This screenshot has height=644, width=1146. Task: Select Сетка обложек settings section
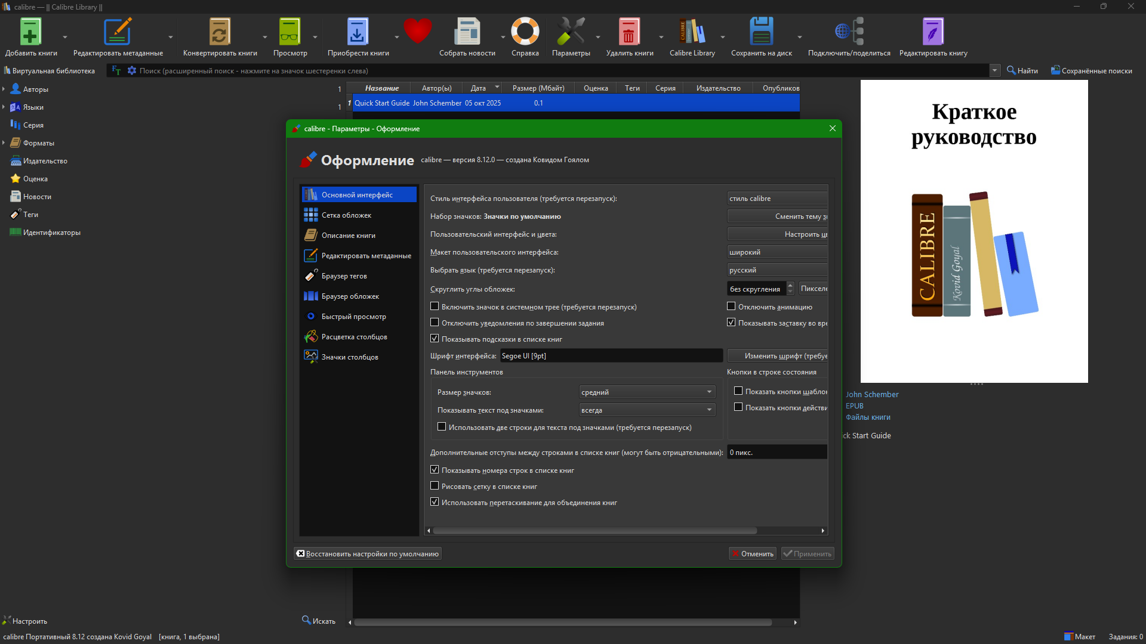click(346, 215)
